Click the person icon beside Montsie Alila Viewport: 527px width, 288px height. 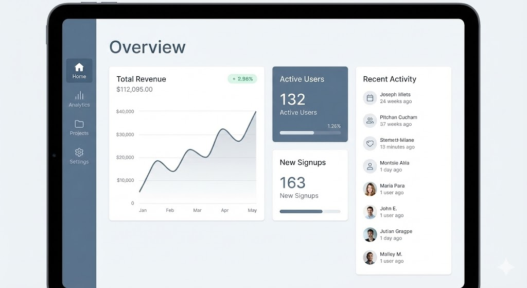click(x=370, y=166)
